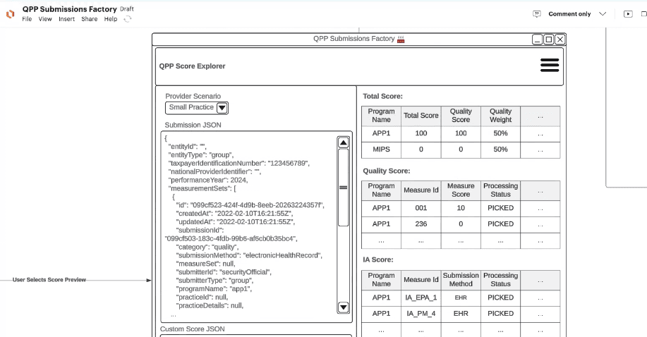Click the close X of the mockup window
647x337 pixels.
coord(560,39)
